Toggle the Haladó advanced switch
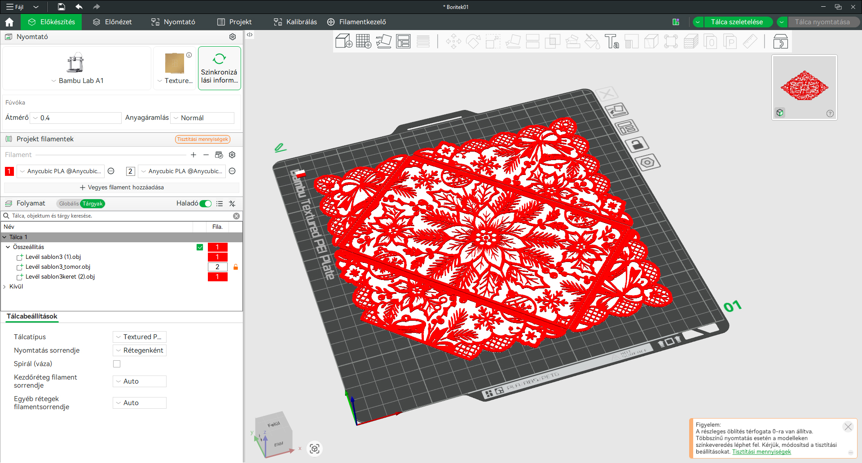The width and height of the screenshot is (862, 463). pyautogui.click(x=206, y=204)
